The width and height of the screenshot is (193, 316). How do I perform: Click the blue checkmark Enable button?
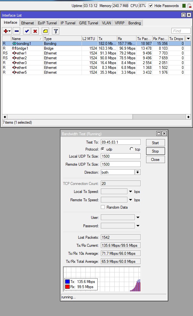pos(27,31)
